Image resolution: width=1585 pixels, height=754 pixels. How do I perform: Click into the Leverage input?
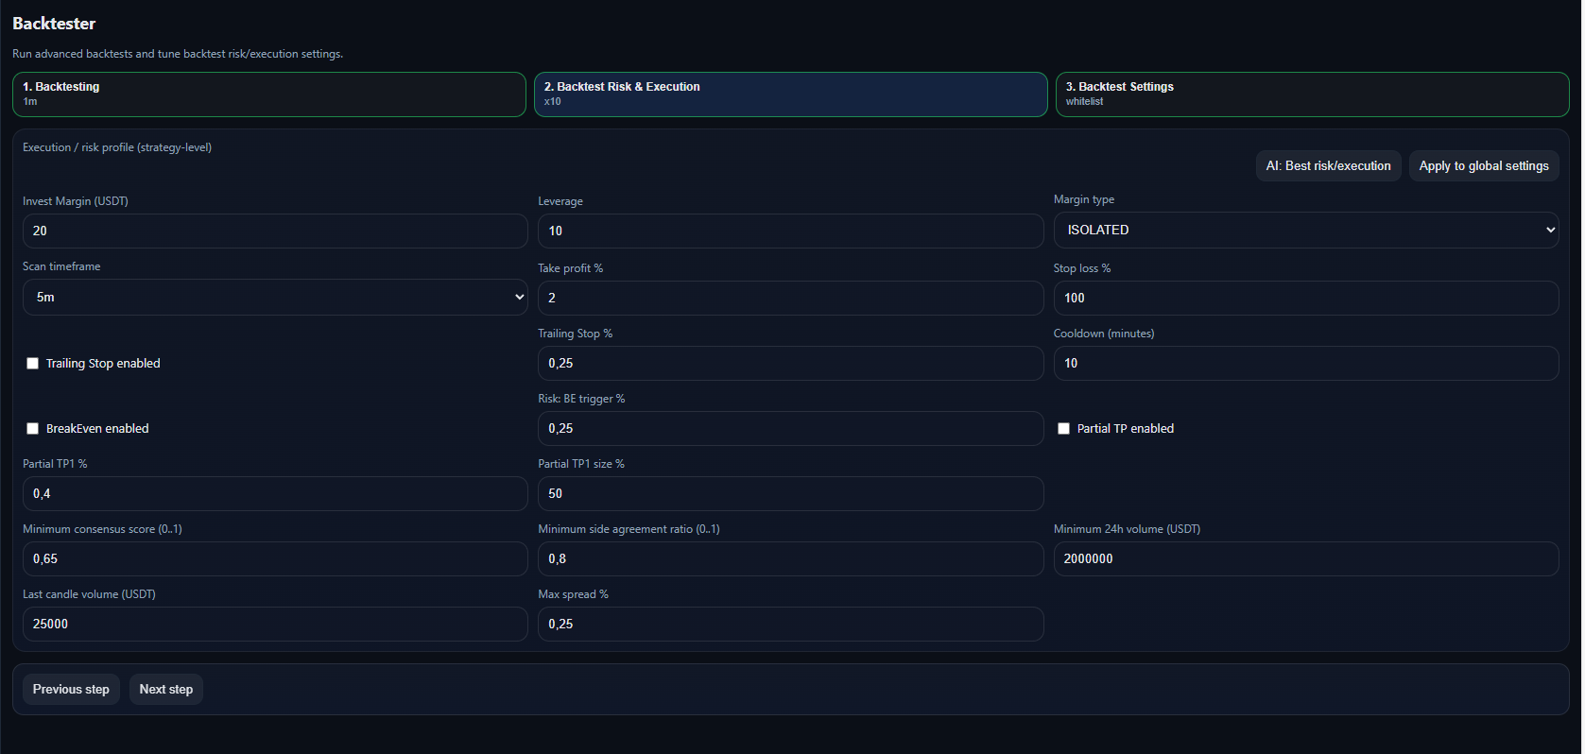tap(791, 231)
